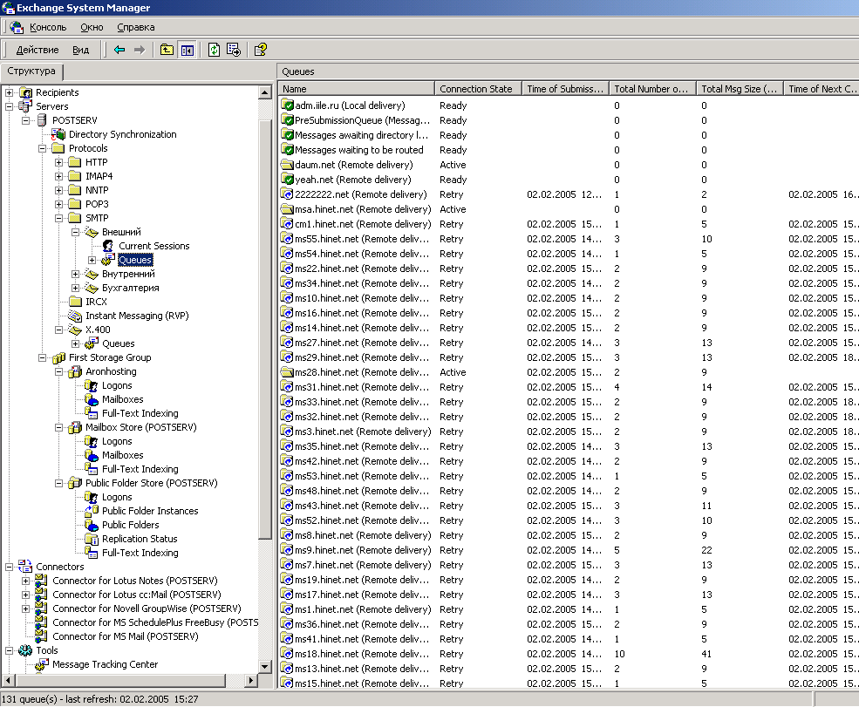
Task: Click the Recipients tree icon
Action: pos(26,92)
